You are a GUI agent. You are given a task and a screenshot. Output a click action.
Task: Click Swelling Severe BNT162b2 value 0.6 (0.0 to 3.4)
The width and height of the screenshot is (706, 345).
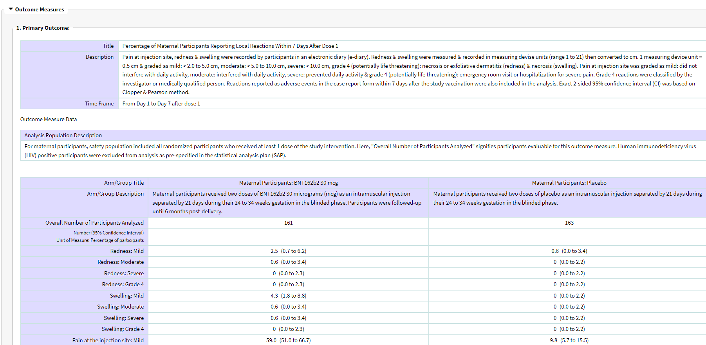pyautogui.click(x=289, y=318)
